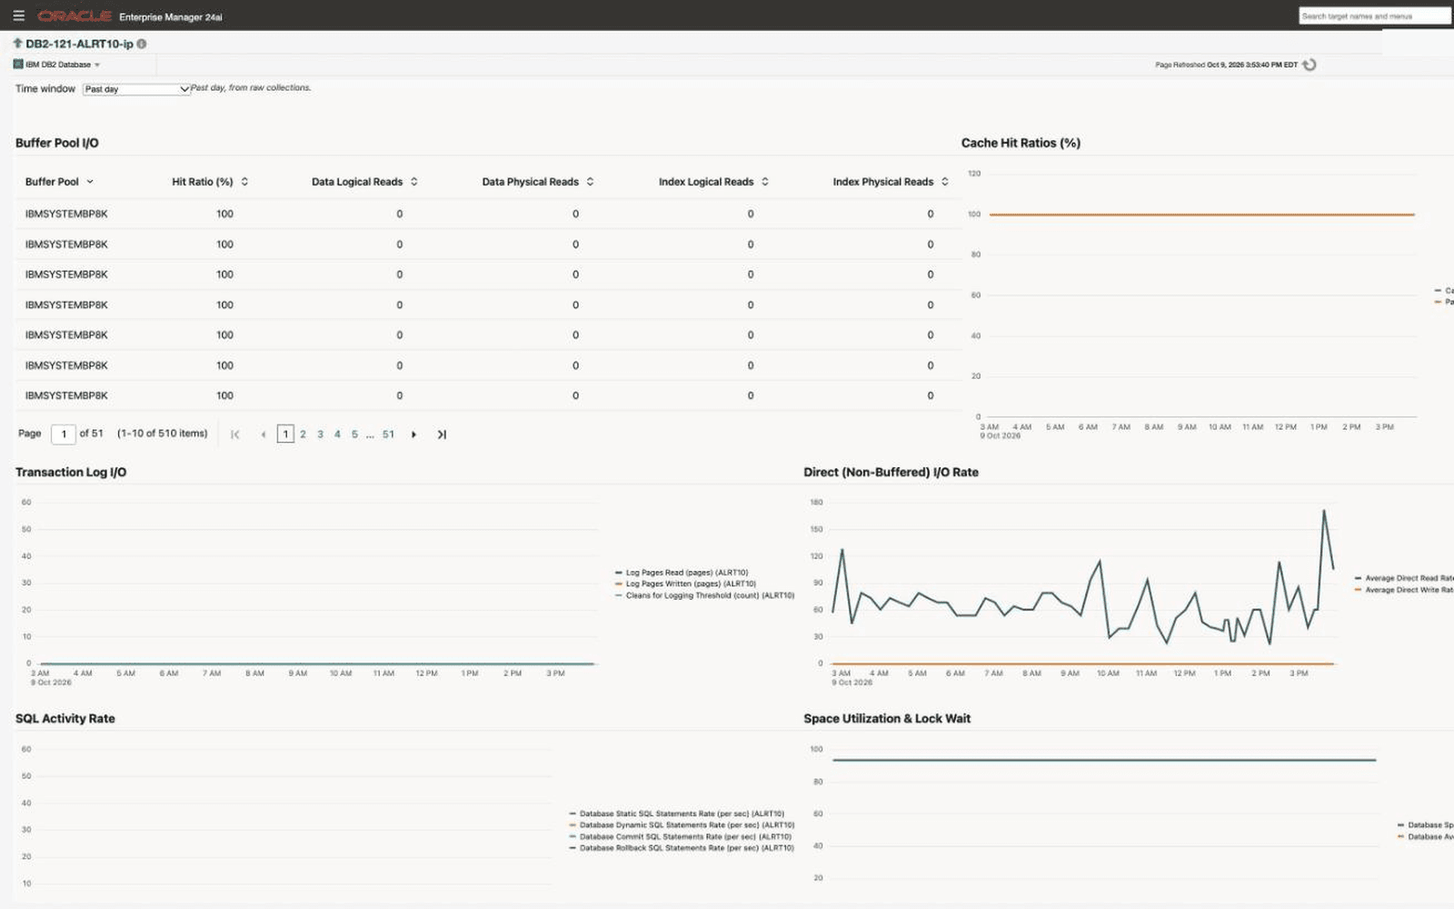This screenshot has height=909, width=1454.
Task: Click the Page number input field
Action: pyautogui.click(x=64, y=435)
